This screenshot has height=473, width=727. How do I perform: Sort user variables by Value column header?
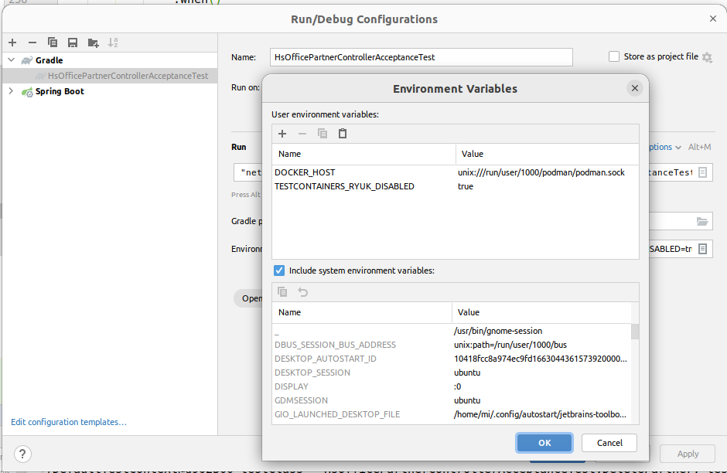tap(547, 154)
